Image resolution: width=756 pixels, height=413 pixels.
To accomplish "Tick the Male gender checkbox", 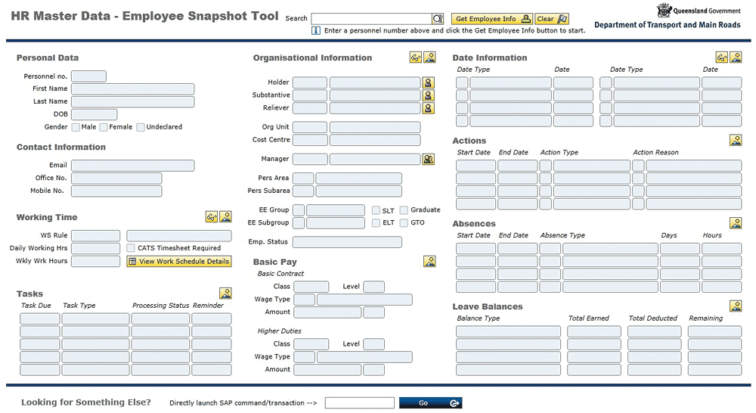I will [x=75, y=127].
